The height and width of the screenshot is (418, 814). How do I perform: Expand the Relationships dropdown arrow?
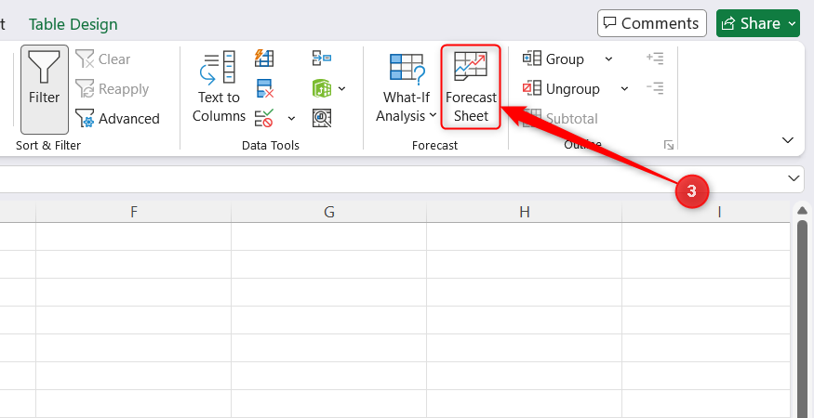click(x=341, y=88)
